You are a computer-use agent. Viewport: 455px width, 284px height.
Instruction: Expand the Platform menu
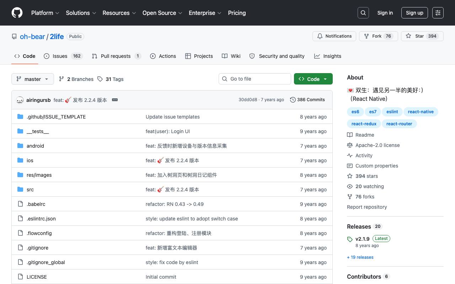click(x=45, y=13)
